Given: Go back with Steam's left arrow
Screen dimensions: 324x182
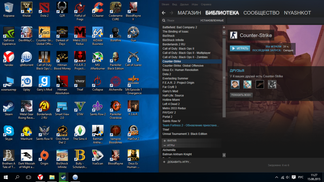Looking at the screenshot, I should [164, 13].
